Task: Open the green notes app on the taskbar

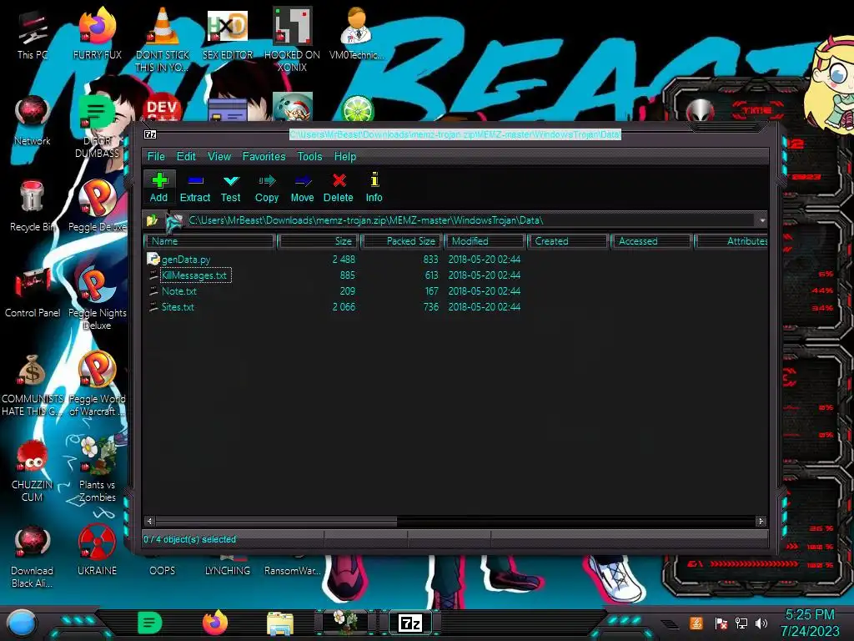Action: tap(150, 623)
